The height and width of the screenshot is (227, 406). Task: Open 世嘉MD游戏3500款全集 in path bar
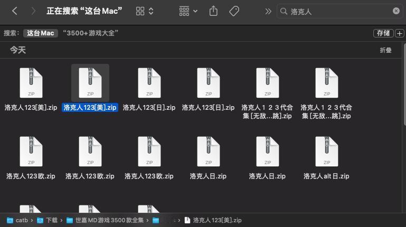tap(105, 220)
